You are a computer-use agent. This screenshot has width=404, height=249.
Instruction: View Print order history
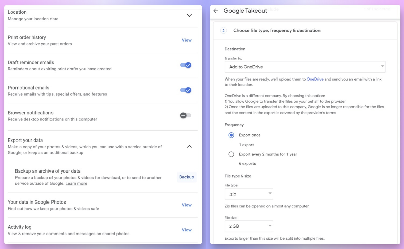[x=187, y=40]
